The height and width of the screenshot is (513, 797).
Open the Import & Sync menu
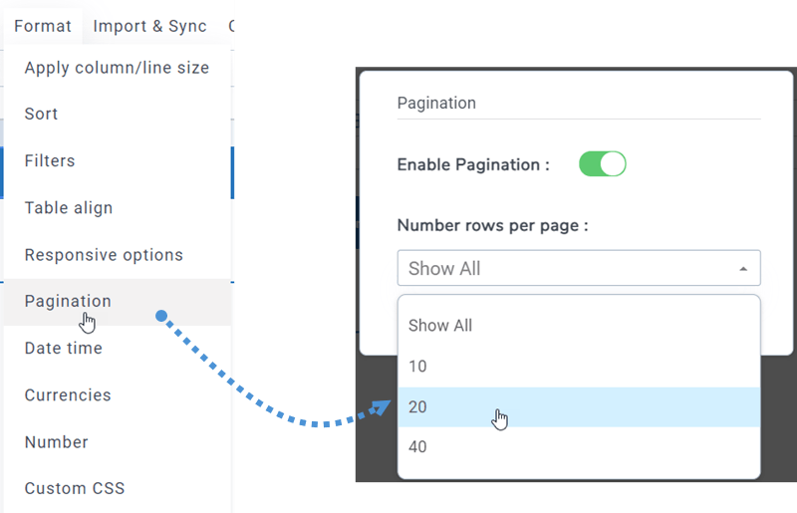(x=149, y=26)
